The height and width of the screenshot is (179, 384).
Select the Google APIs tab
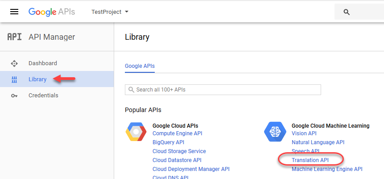(x=140, y=66)
